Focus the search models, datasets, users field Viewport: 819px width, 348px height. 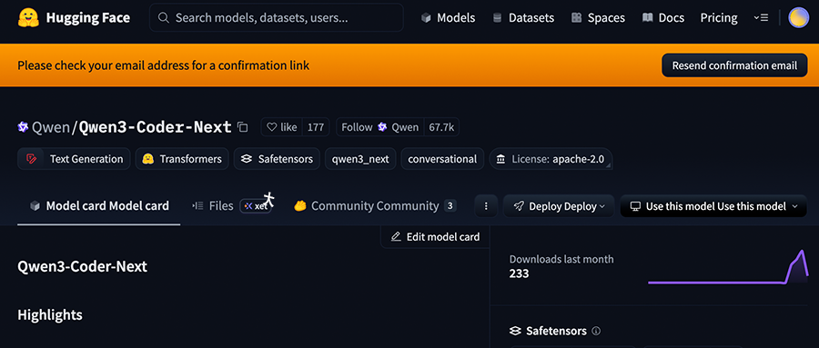[277, 18]
